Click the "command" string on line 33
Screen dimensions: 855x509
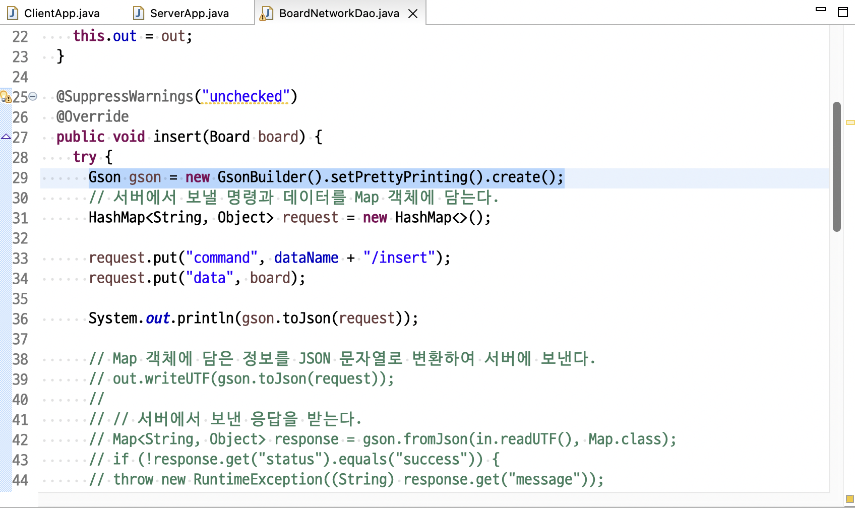(222, 258)
